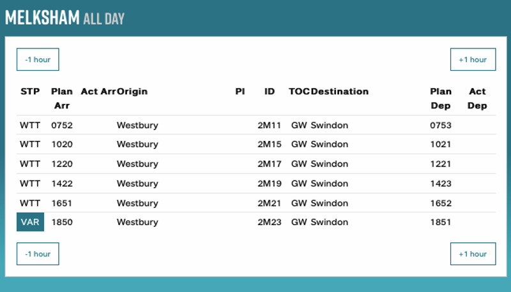This screenshot has width=511, height=292.
Task: Click the Destination column header
Action: pyautogui.click(x=340, y=91)
